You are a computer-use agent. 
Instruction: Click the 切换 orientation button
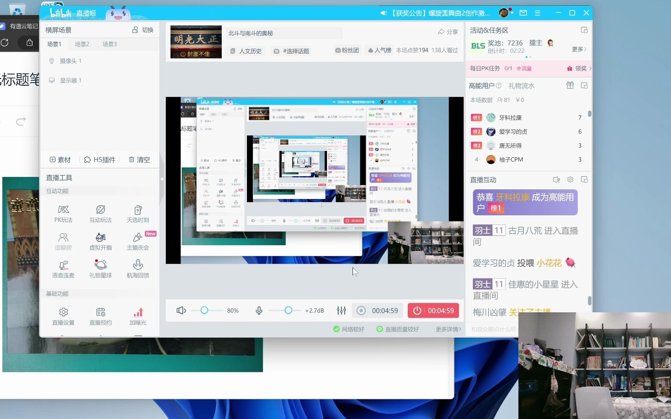point(143,30)
